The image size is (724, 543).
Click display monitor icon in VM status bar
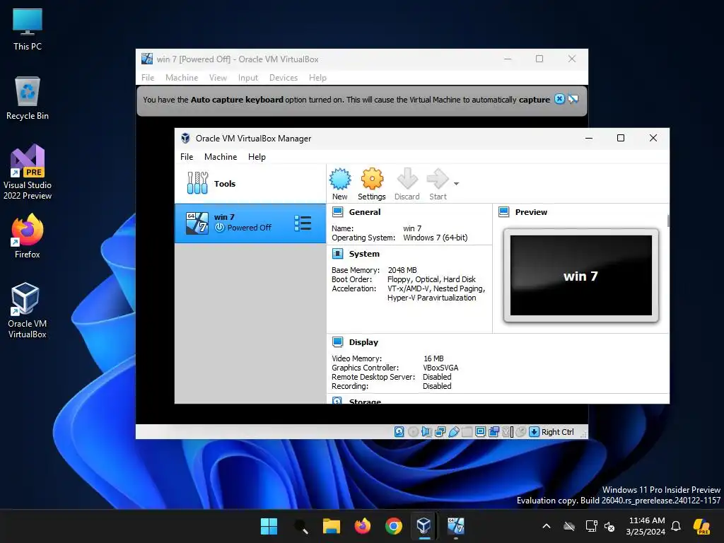480,432
